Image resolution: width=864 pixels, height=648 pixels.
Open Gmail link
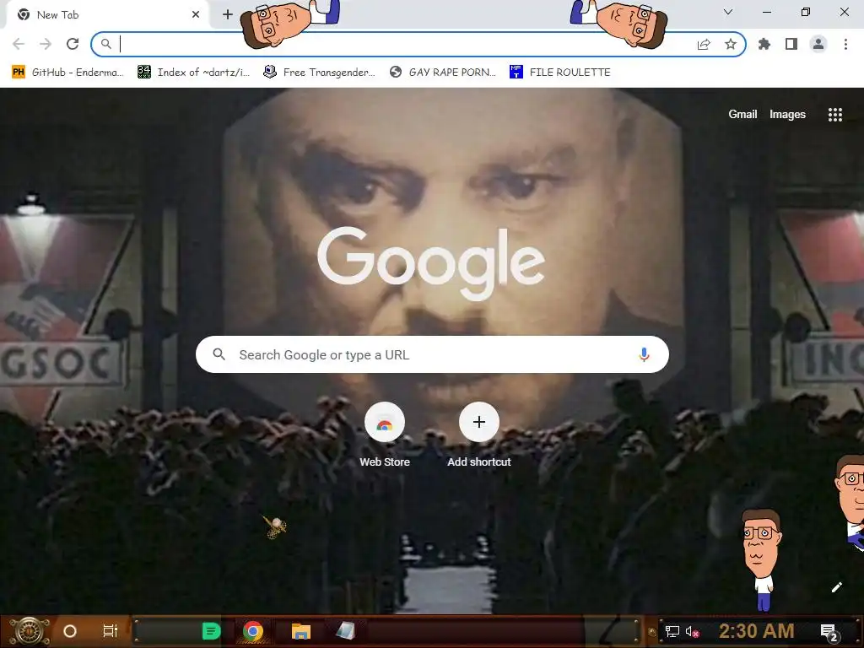click(742, 114)
